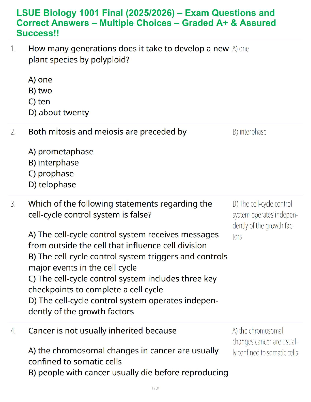Choose "C) ten" answer choice
The image size is (311, 402).
[x=39, y=102]
